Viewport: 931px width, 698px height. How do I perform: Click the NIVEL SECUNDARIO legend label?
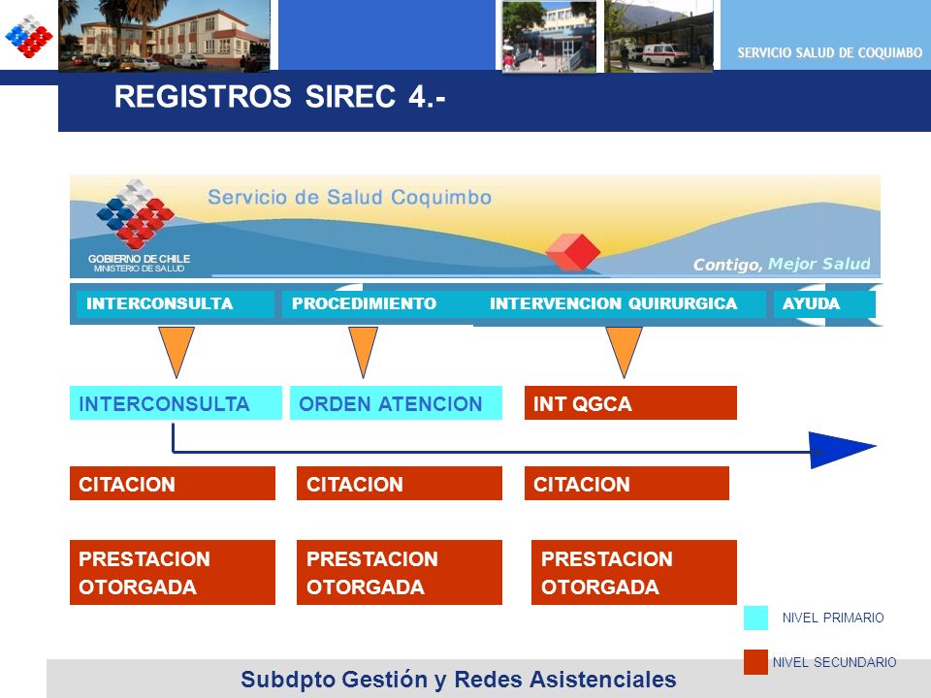click(834, 662)
